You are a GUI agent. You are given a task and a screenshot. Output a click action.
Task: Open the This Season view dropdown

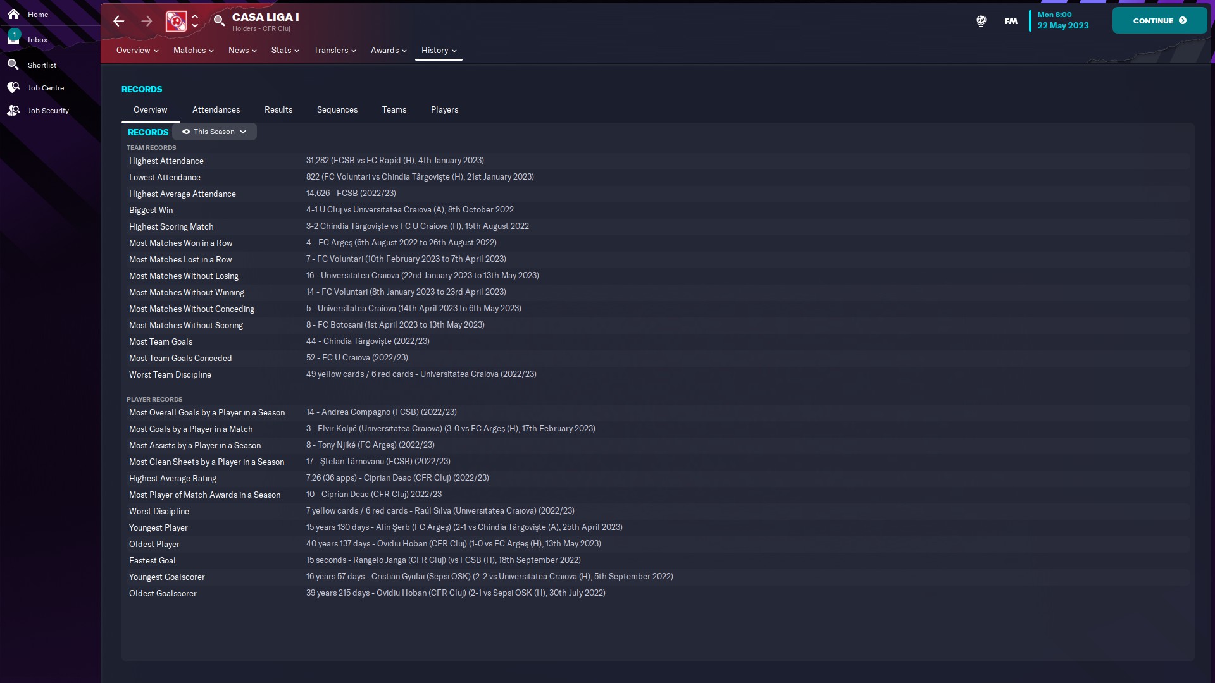pos(215,132)
